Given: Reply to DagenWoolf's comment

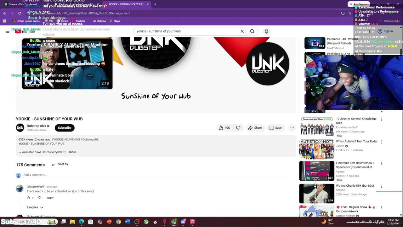Looking at the screenshot, I should [x=50, y=198].
